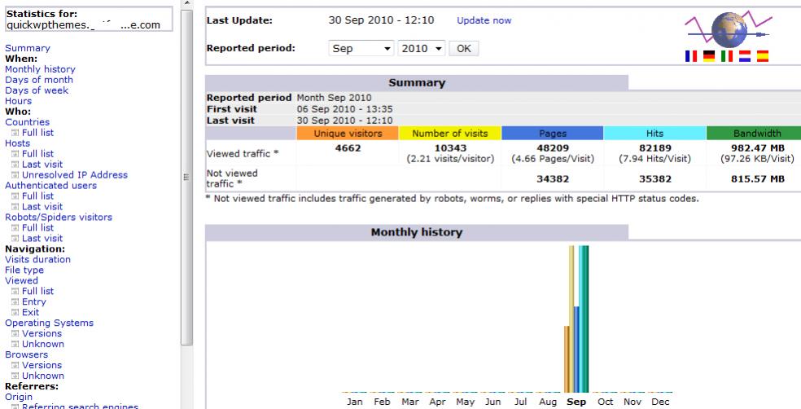801x409 pixels.
Task: Click the icon beside Operating Systems Versions
Action: point(15,334)
